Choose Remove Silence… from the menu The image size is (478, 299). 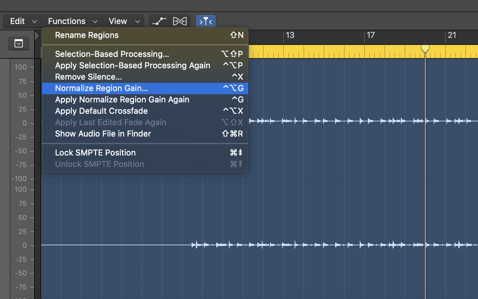88,77
